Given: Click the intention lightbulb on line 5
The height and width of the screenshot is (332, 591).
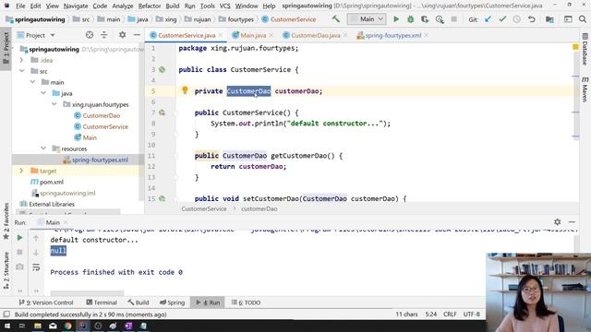Looking at the screenshot, I should coord(185,90).
